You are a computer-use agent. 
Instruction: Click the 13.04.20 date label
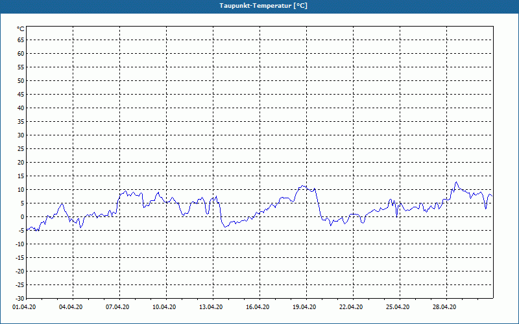click(x=211, y=307)
